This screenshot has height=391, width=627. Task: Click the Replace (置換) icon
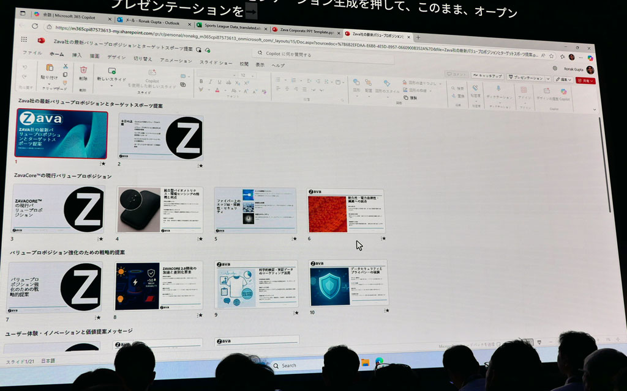click(453, 96)
